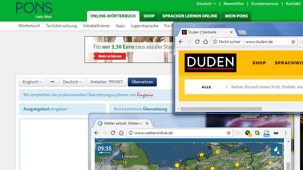
Task: Click the incognito mask extension icon
Action: 275,133
